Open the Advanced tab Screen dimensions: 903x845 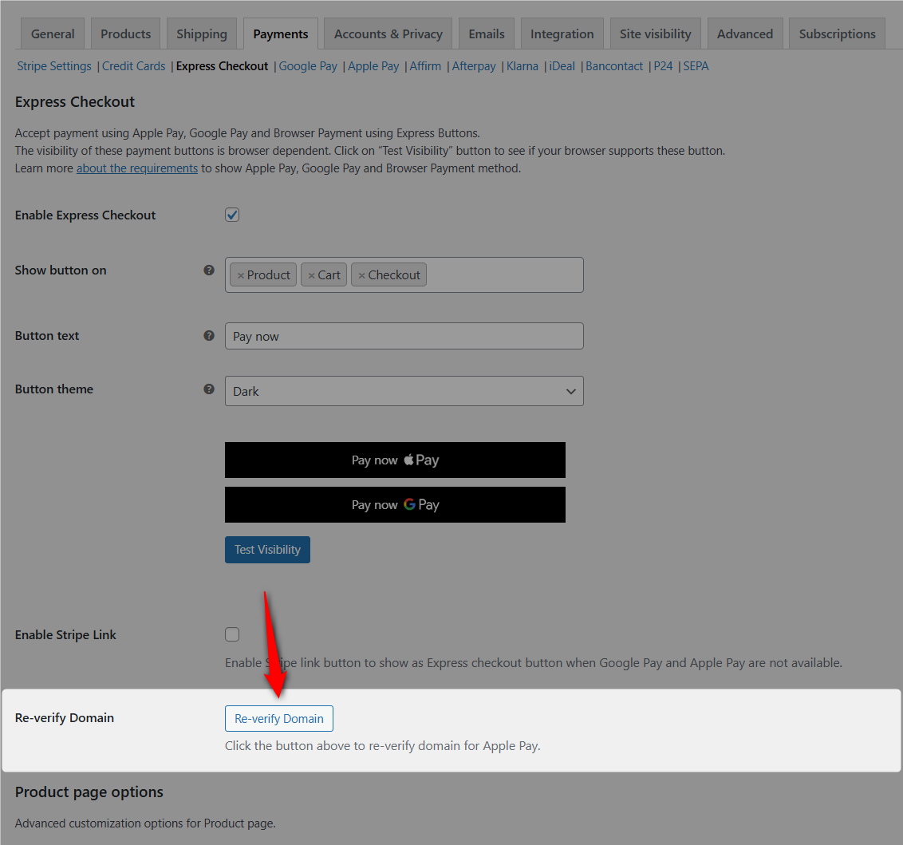coord(744,34)
